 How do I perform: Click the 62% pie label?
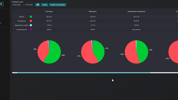[167, 59]
